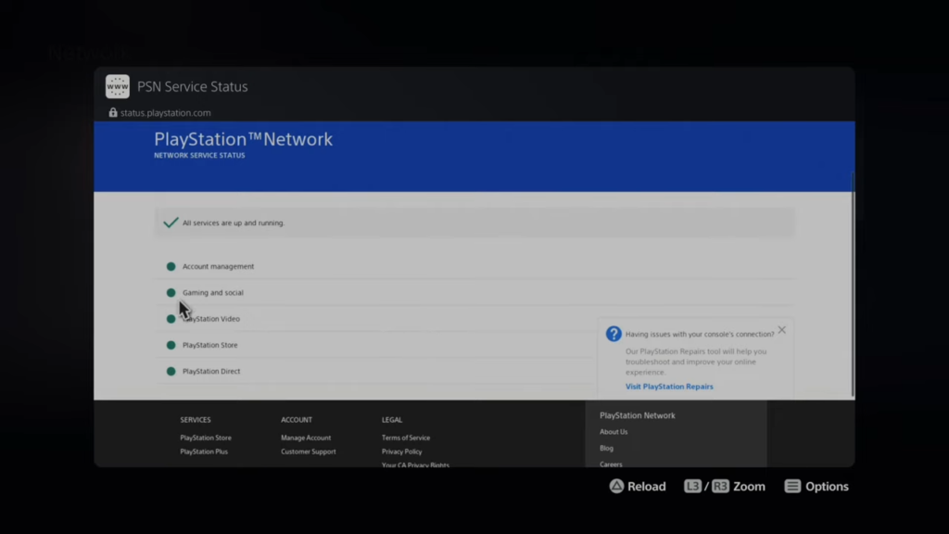This screenshot has height=534, width=949.
Task: Click the PlayStation Network page title
Action: click(x=244, y=139)
